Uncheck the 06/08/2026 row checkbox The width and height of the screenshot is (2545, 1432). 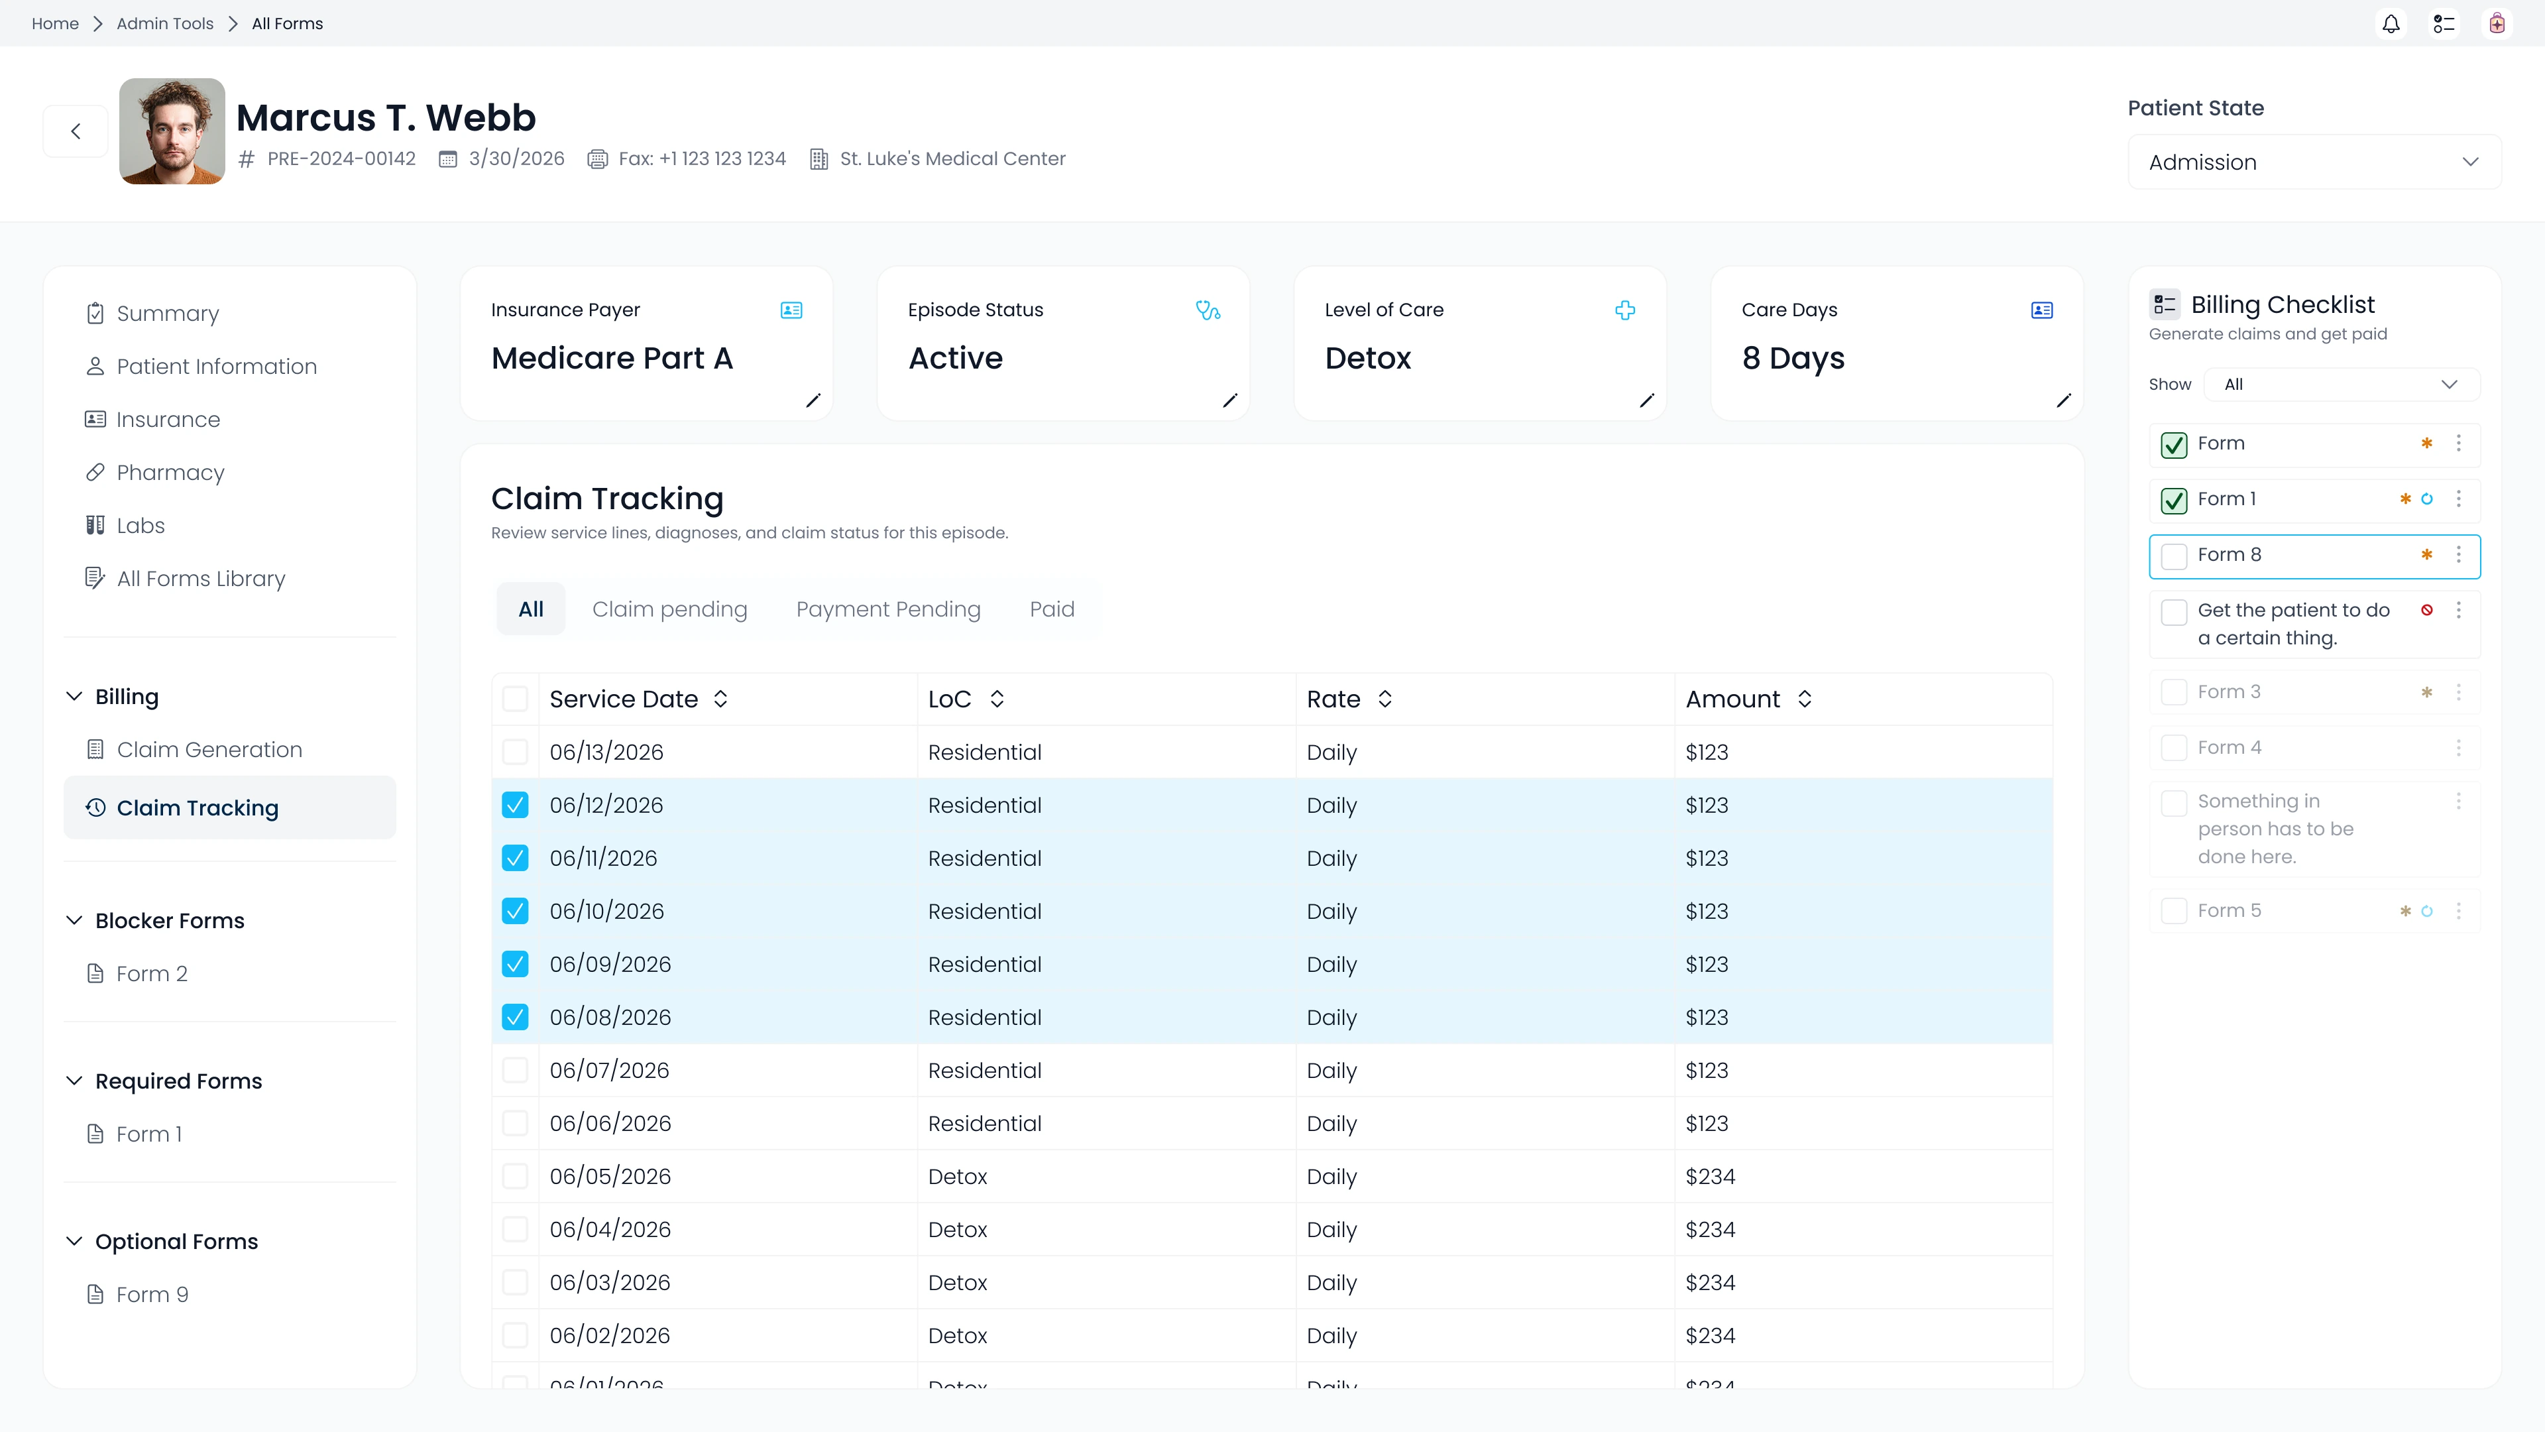coord(515,1017)
